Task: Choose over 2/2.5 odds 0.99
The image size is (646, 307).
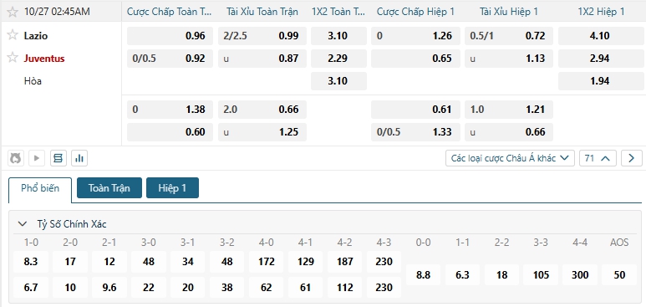Action: [262, 36]
